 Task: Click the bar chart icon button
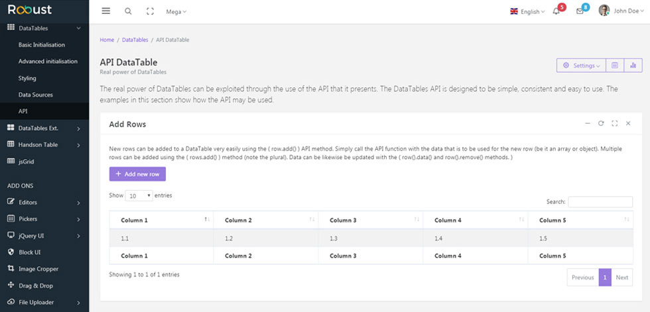coord(633,66)
